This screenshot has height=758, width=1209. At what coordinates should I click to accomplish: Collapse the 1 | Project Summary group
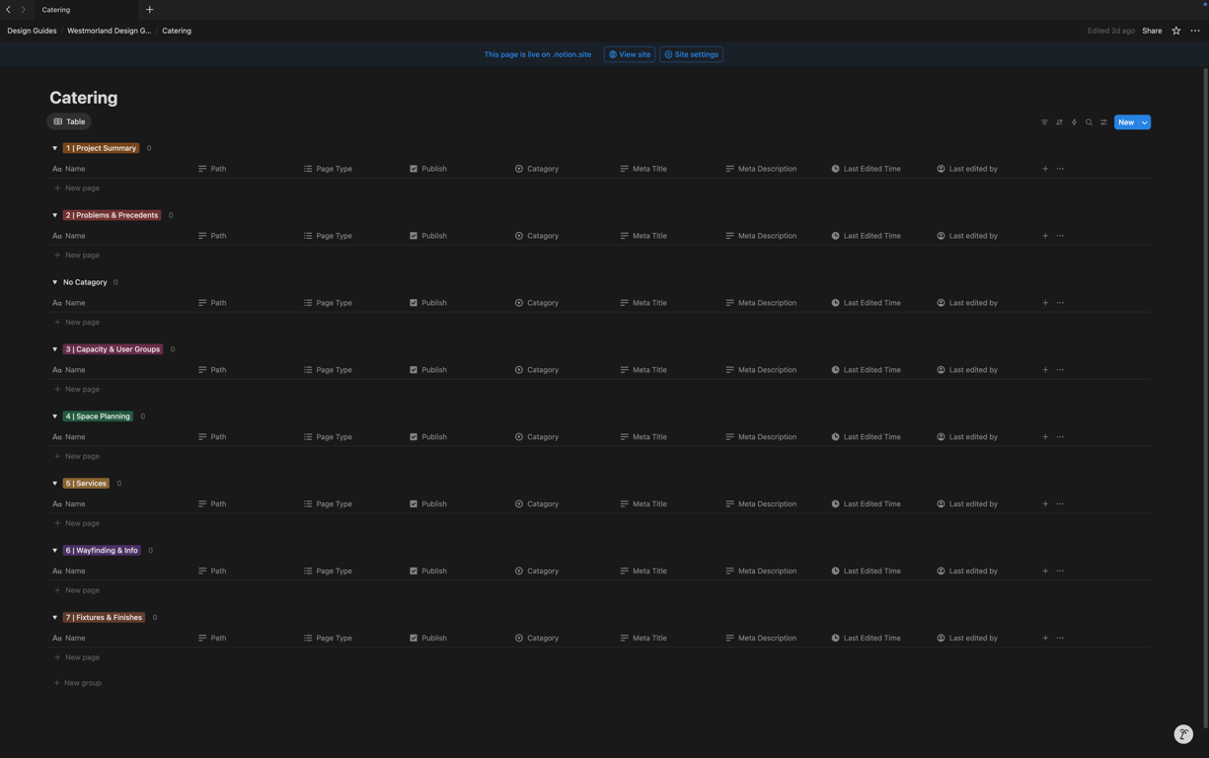click(x=55, y=148)
